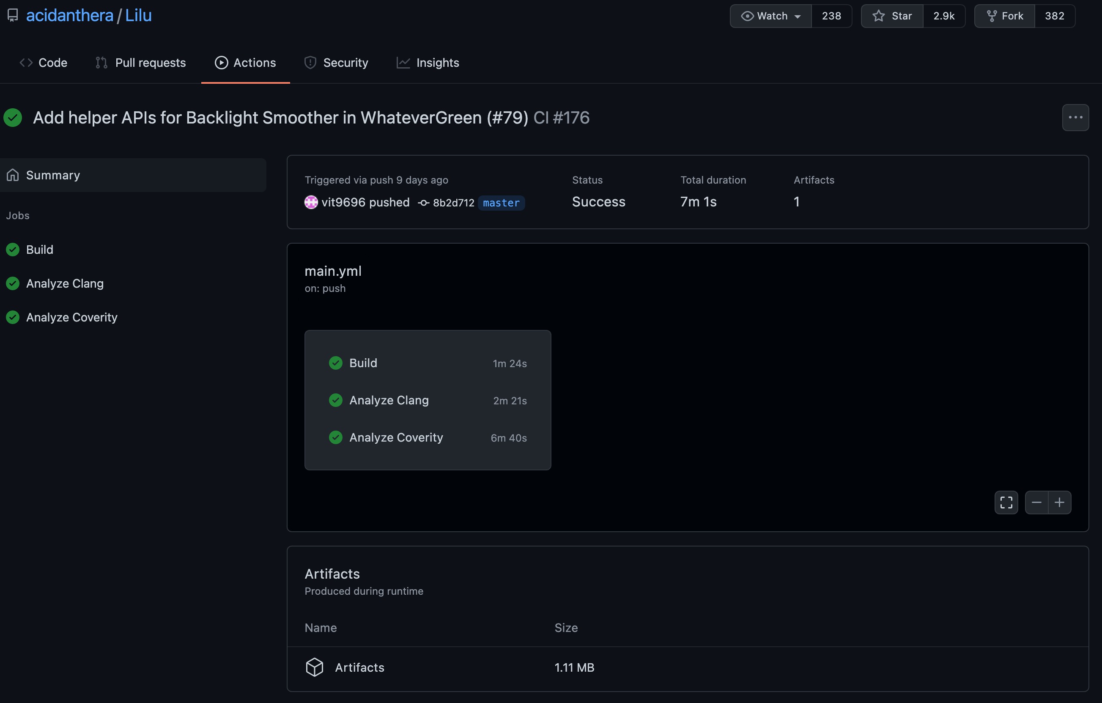The height and width of the screenshot is (703, 1102).
Task: Open the acidanthera owner link
Action: [69, 16]
